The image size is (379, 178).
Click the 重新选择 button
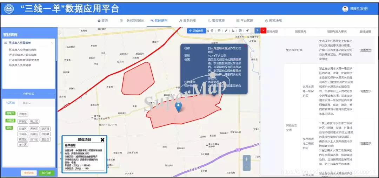pyautogui.click(x=29, y=173)
